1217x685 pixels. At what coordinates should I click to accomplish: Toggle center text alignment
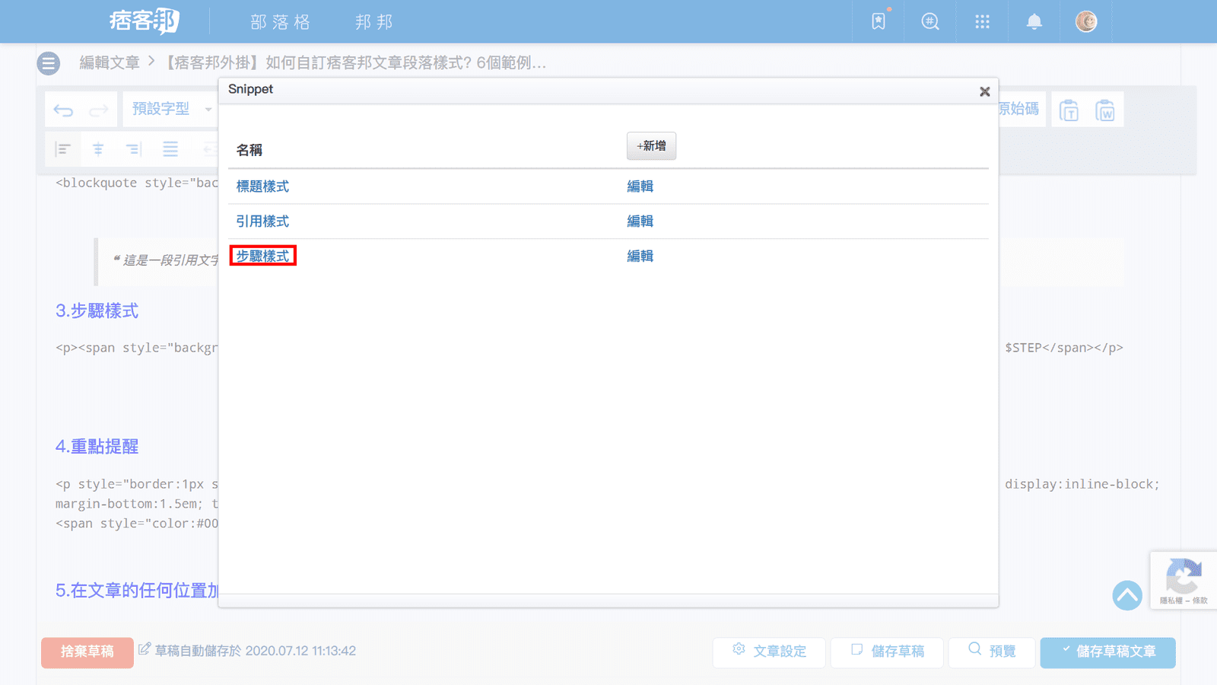(98, 149)
